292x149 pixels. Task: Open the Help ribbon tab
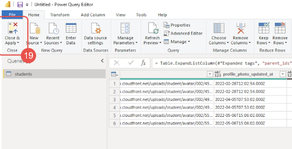162,15
